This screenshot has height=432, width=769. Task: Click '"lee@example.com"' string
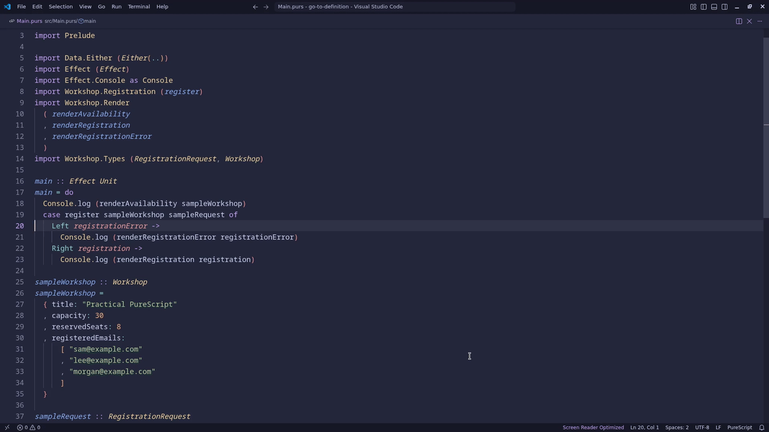coord(106,361)
